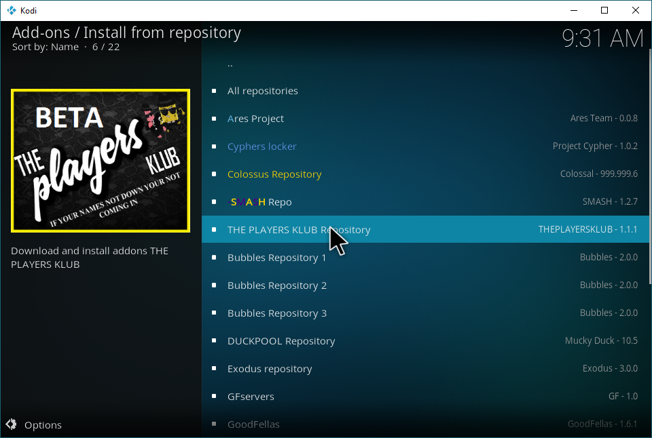The width and height of the screenshot is (652, 438).
Task: Click the Options gear icon
Action: pyautogui.click(x=11, y=425)
